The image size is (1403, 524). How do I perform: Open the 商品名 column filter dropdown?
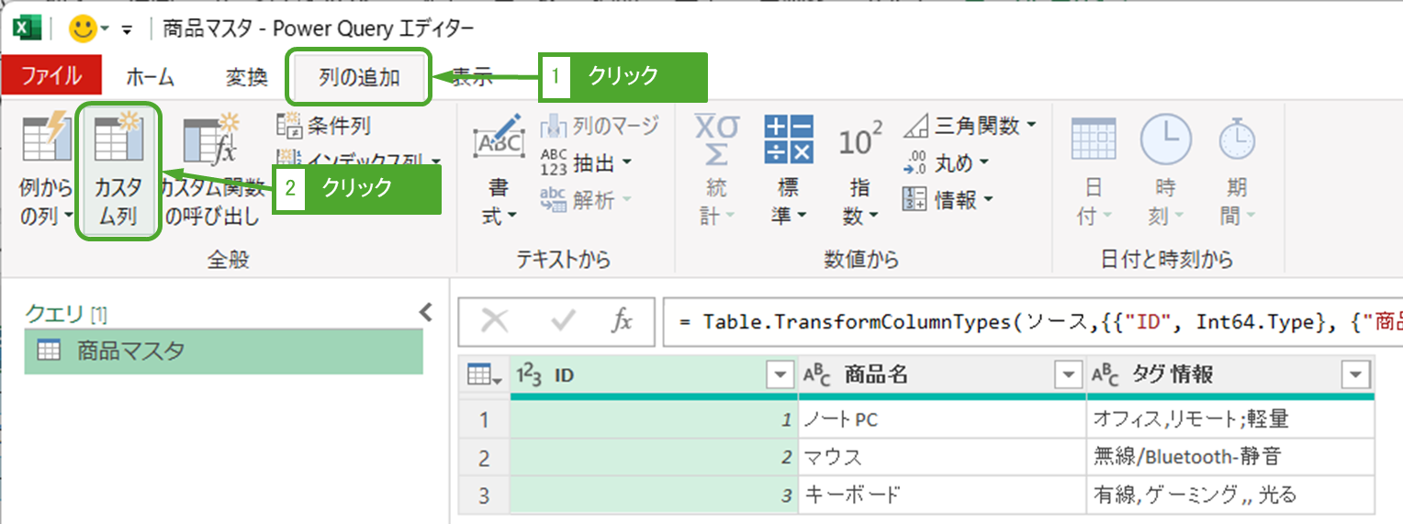coord(1068,374)
